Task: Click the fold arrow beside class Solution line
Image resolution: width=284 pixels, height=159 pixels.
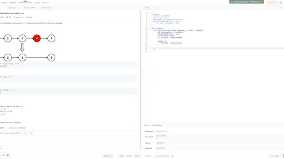Action: tap(148, 28)
